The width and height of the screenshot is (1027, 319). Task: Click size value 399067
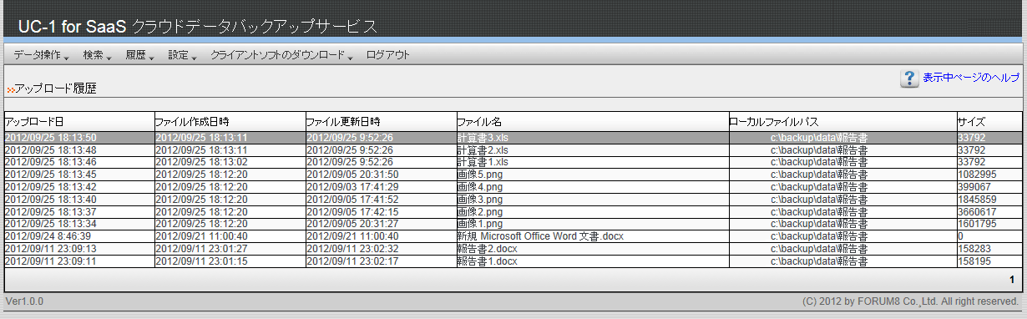[x=974, y=187]
